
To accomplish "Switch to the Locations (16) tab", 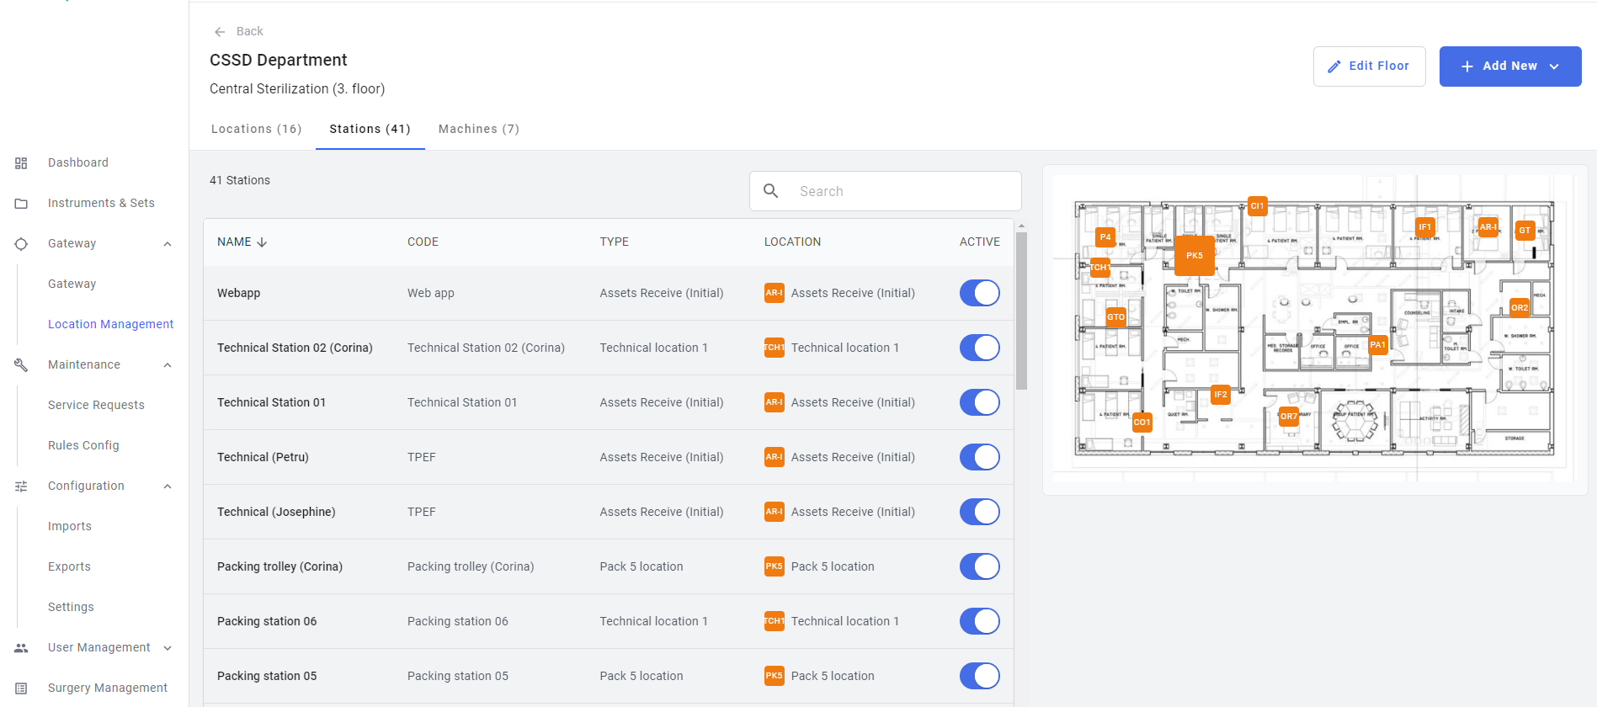I will click(x=256, y=129).
